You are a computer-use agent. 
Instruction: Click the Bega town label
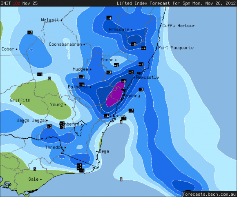pos(104,151)
